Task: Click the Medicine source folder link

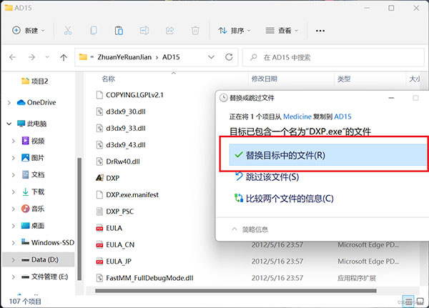Action: tap(297, 116)
